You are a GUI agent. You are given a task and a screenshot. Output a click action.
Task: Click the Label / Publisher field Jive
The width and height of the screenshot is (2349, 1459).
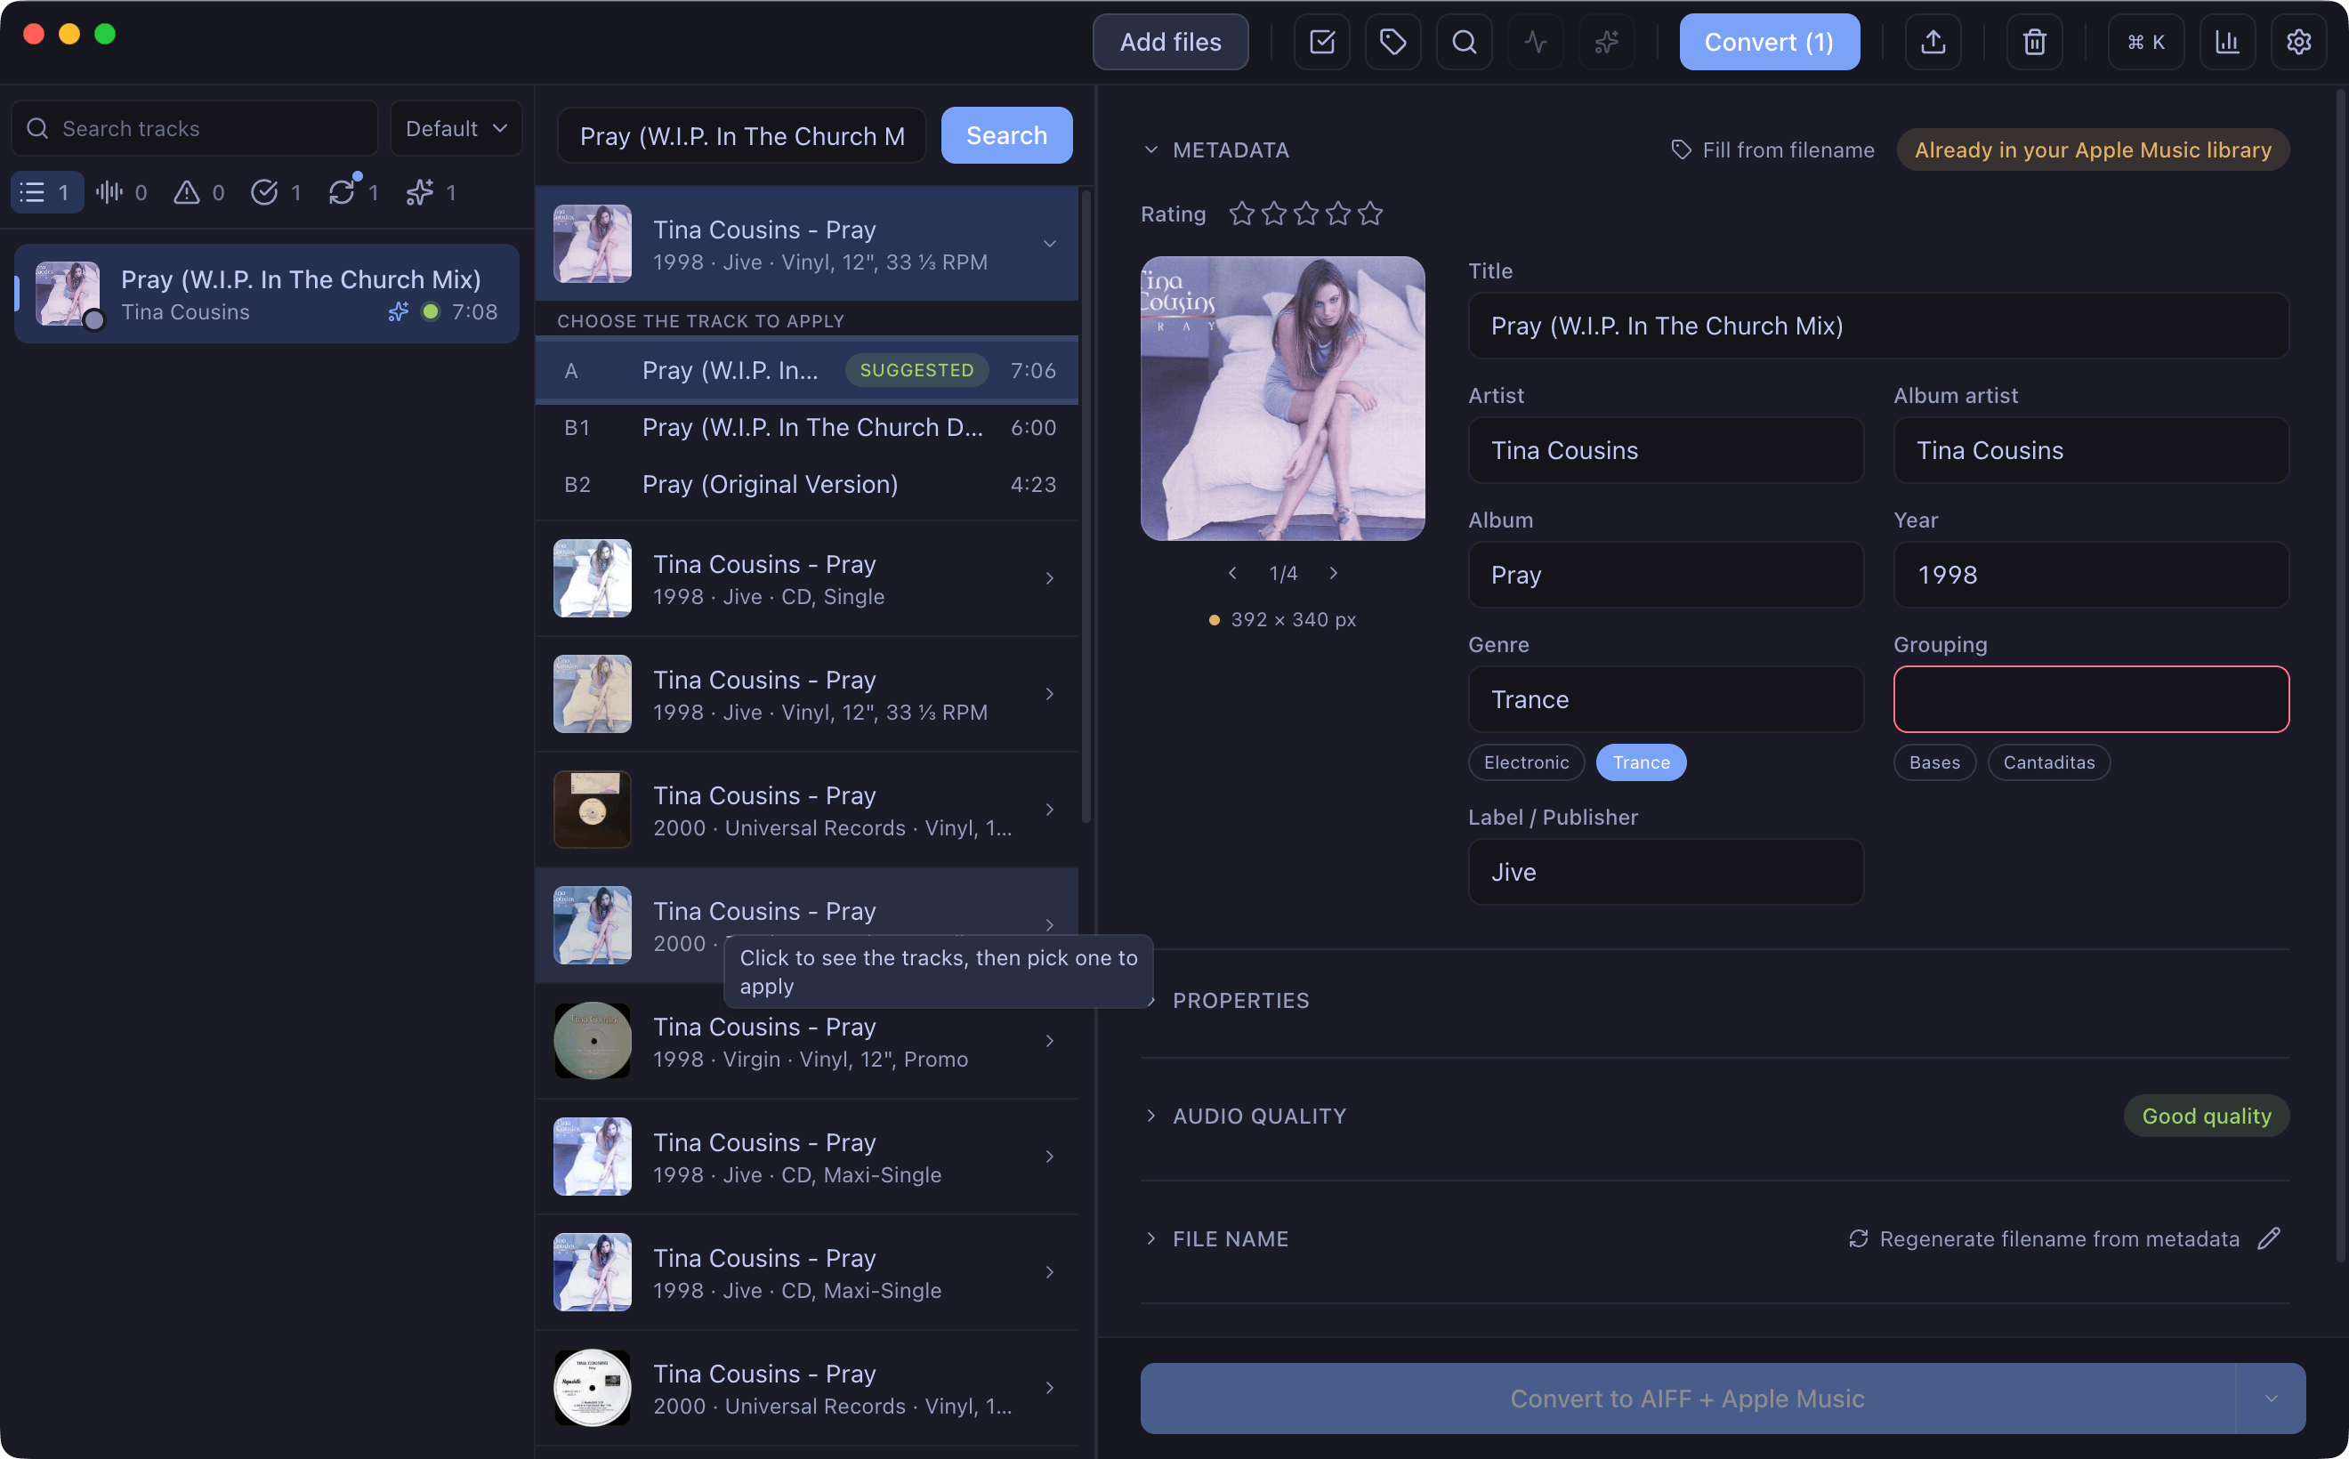pyautogui.click(x=1666, y=873)
